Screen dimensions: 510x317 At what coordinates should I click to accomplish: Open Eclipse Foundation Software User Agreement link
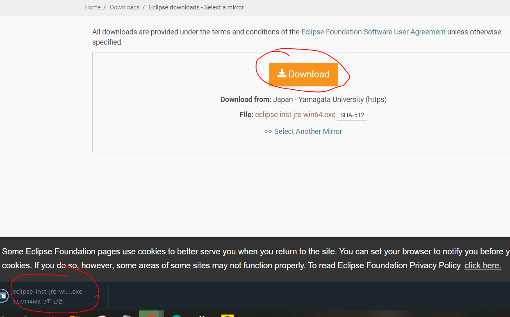pyautogui.click(x=373, y=32)
